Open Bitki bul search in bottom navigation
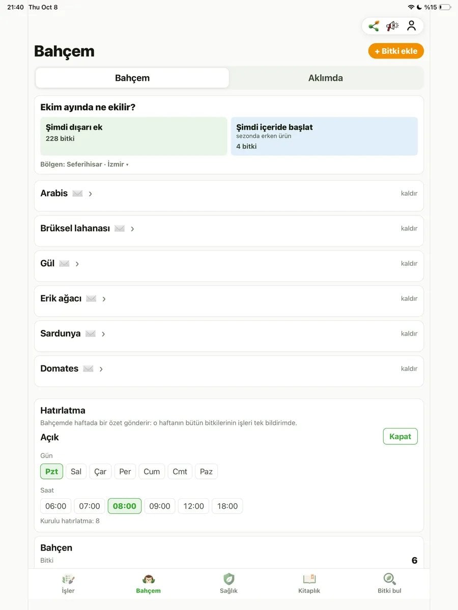Image resolution: width=458 pixels, height=610 pixels. click(390, 584)
